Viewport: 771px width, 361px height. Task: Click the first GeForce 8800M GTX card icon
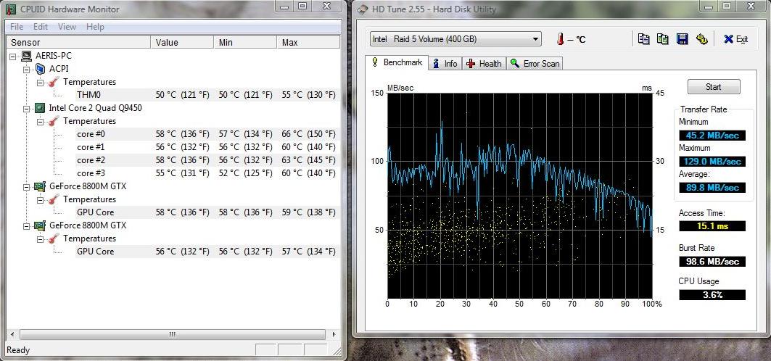(x=40, y=186)
